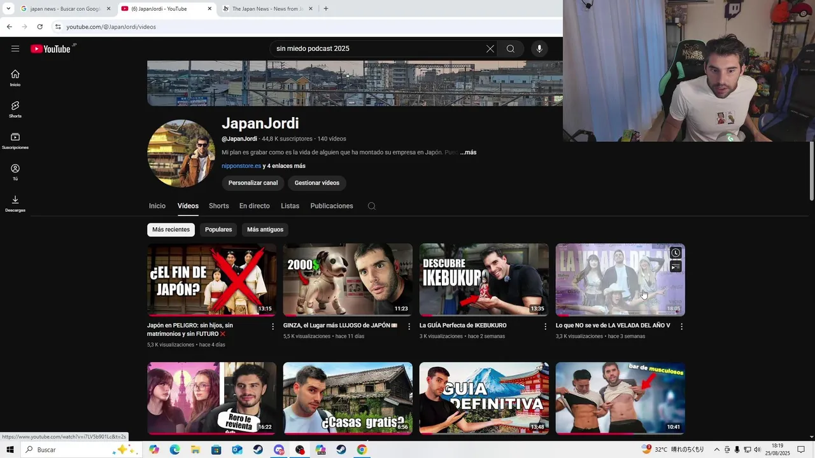Open a new browser tab
The width and height of the screenshot is (815, 458).
point(326,9)
